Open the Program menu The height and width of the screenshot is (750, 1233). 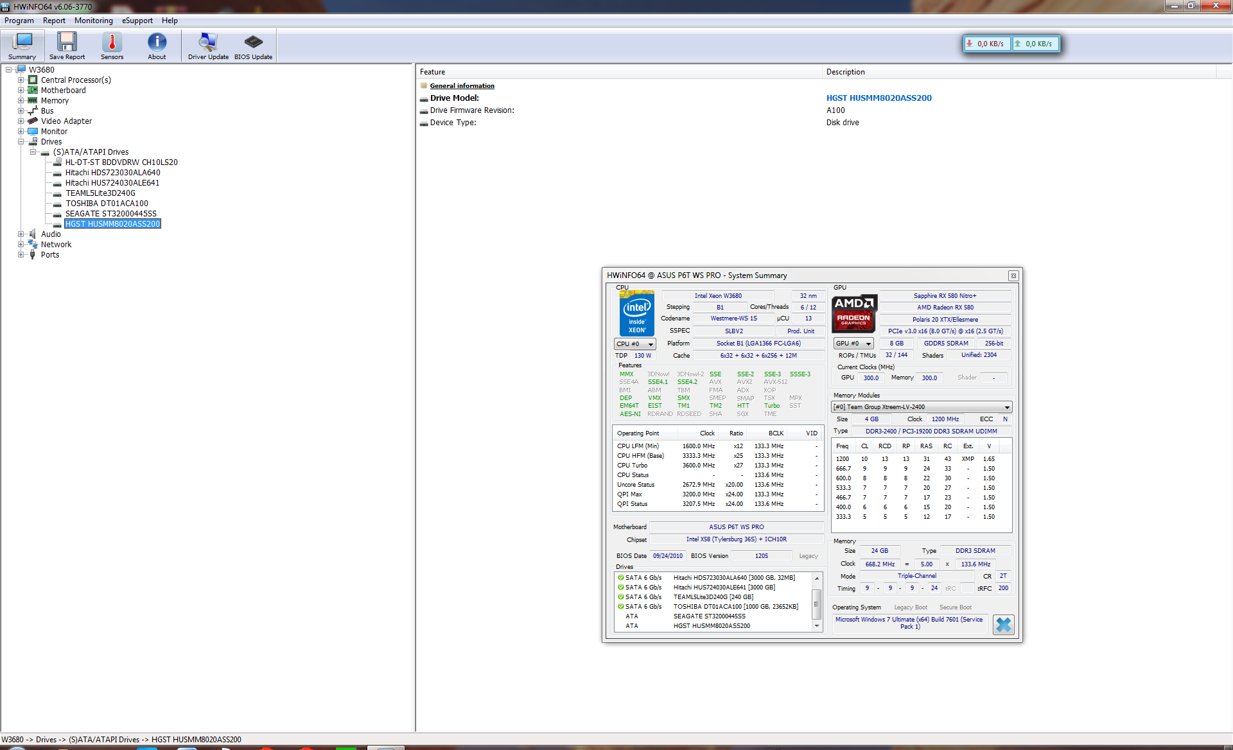coord(19,21)
